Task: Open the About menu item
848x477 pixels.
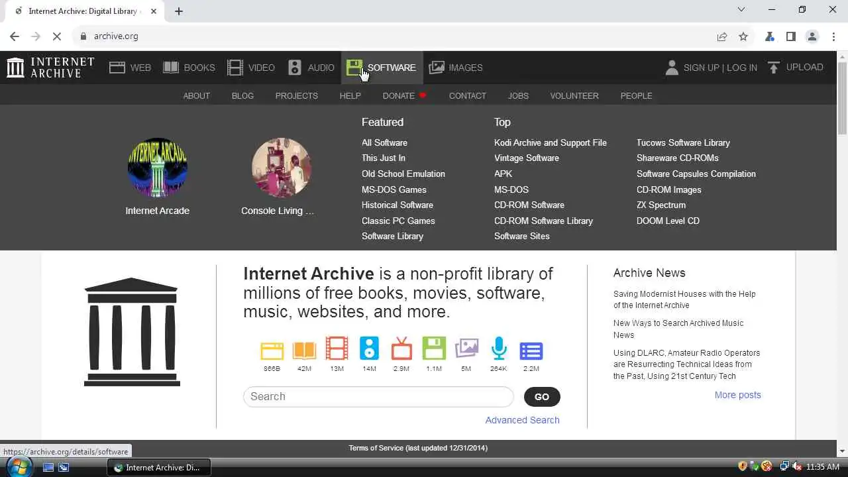Action: pos(197,95)
